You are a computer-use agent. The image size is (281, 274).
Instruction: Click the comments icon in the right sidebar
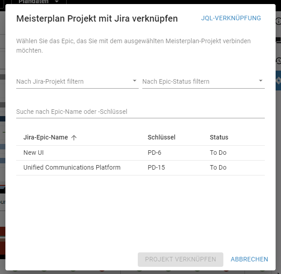coord(278,40)
